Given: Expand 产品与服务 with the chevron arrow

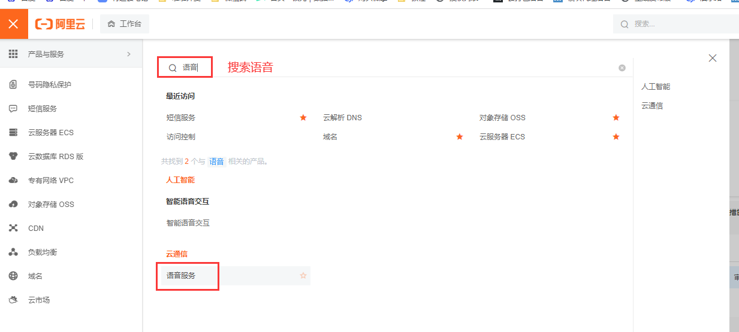Looking at the screenshot, I should click(129, 54).
